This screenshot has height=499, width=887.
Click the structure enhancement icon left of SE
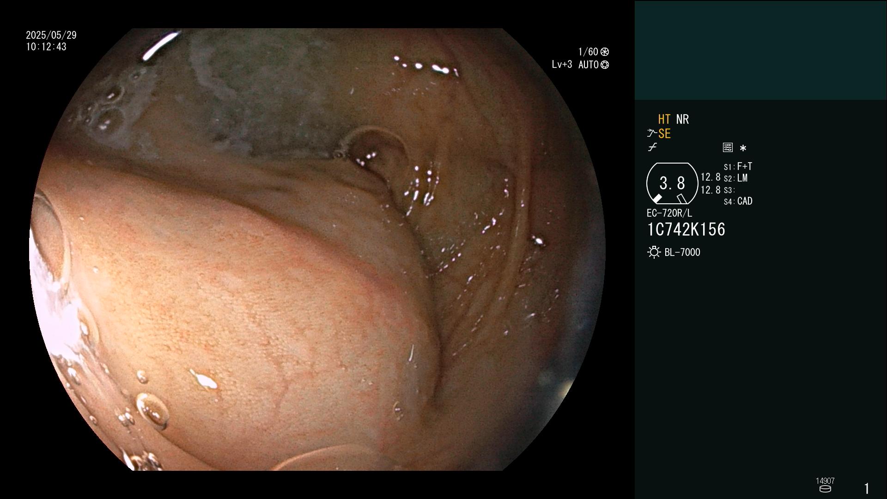[651, 134]
